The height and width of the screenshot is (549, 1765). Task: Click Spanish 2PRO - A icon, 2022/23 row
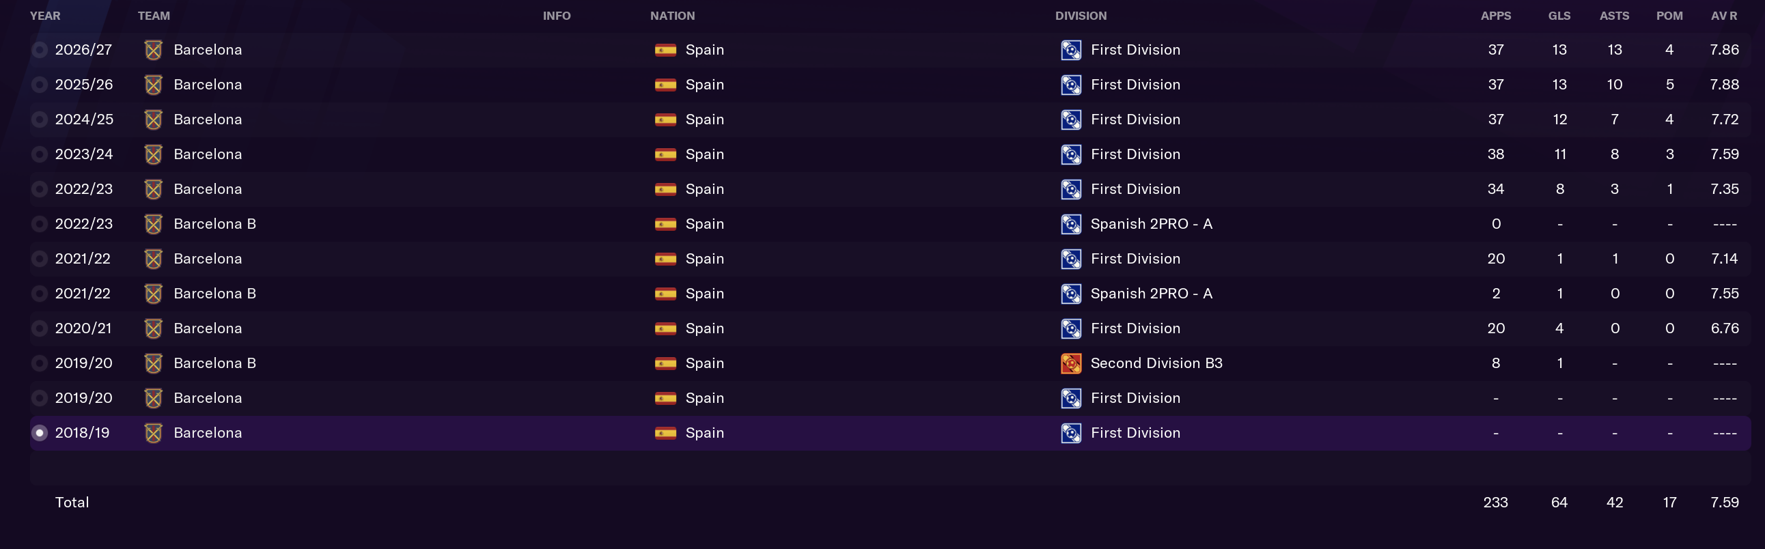1071,224
